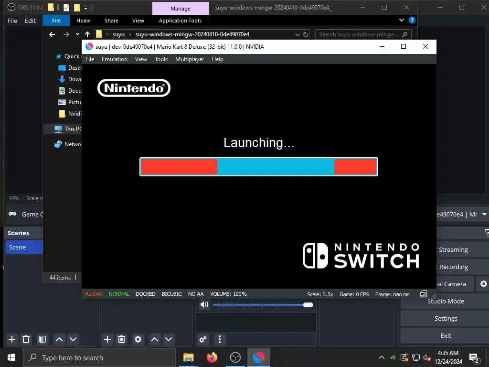The width and height of the screenshot is (489, 367).
Task: Open Application Tools tab in File Explorer
Action: 180,21
